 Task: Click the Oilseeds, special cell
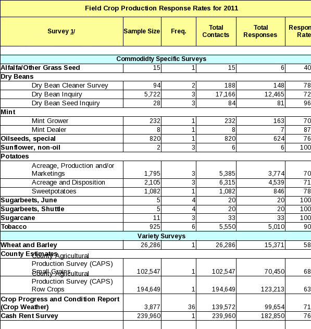[61, 139]
